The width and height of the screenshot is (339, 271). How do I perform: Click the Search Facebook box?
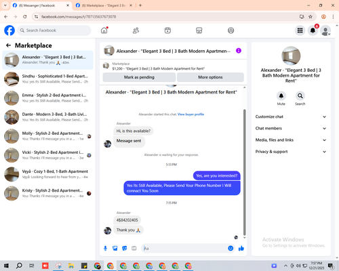pos(54,30)
